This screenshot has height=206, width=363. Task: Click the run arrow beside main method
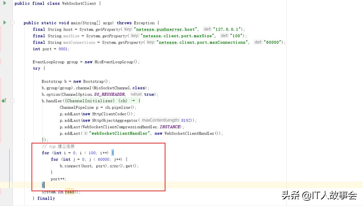[x=5, y=22]
